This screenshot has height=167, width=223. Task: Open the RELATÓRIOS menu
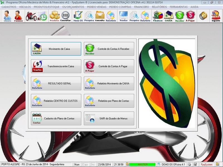coord(159,7)
